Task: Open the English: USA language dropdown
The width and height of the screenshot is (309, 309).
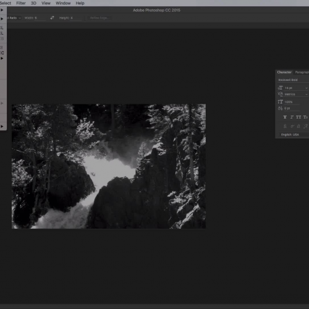Action: pyautogui.click(x=294, y=135)
